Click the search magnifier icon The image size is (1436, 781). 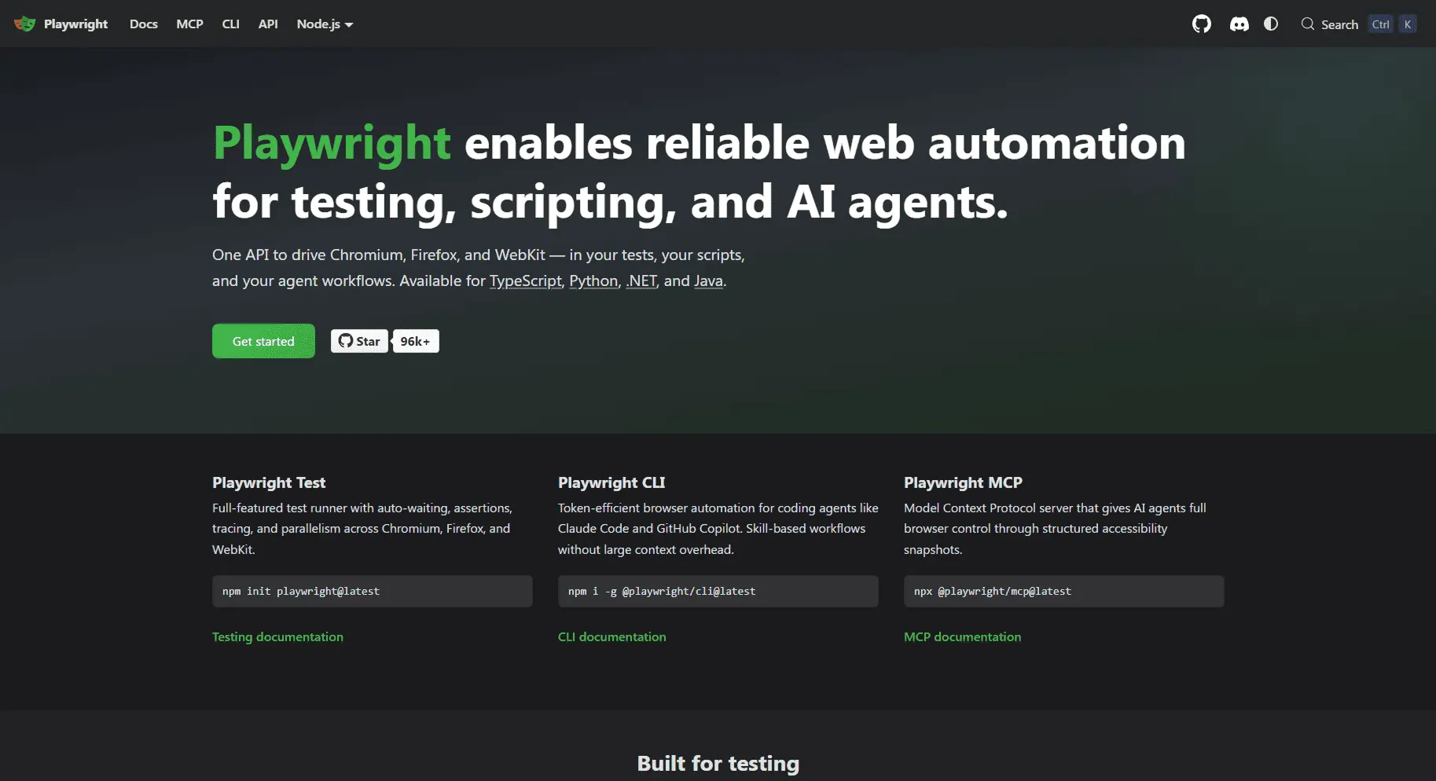[x=1307, y=24]
